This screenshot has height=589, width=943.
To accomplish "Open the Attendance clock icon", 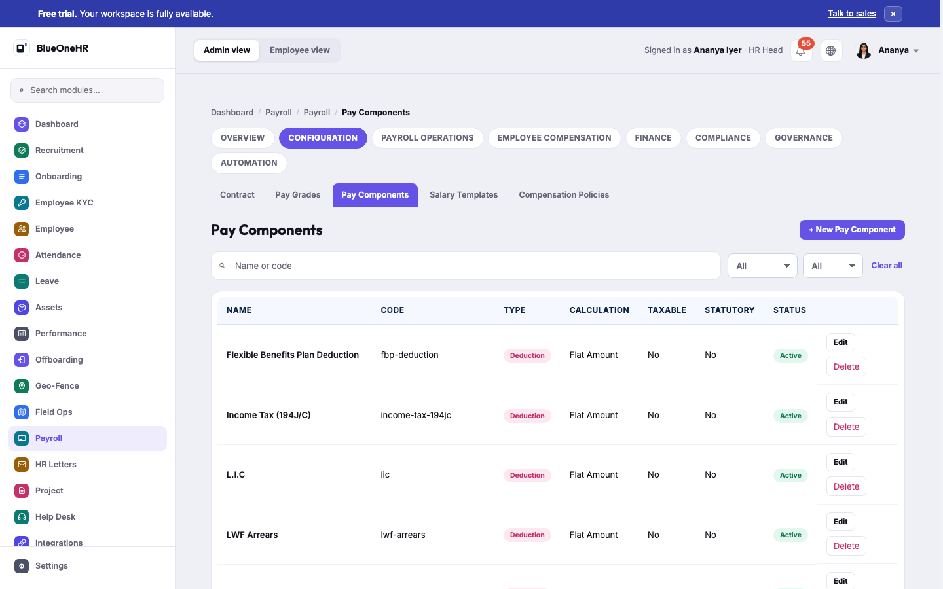I will pos(22,255).
